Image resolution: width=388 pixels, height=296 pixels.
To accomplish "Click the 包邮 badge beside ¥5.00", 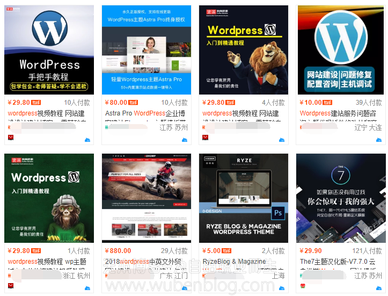I will (226, 251).
